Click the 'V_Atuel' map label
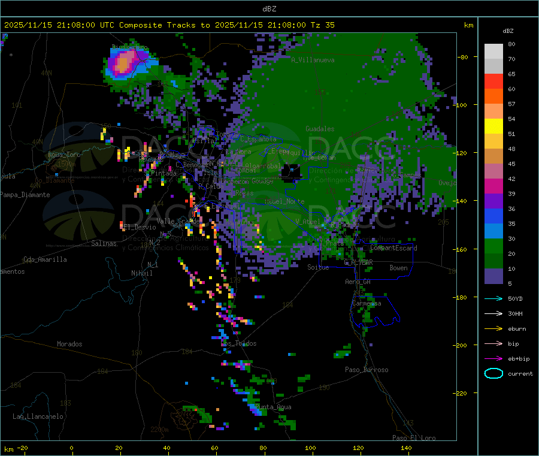This screenshot has width=539, height=456. click(x=308, y=222)
